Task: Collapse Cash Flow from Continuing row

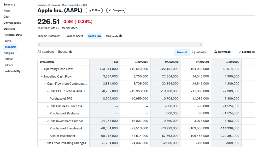Action: 45,84
